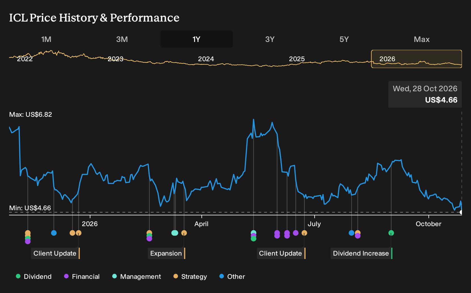Open the Client Update label near 2026
Viewport: 471px width, 293px height.
tap(55, 253)
